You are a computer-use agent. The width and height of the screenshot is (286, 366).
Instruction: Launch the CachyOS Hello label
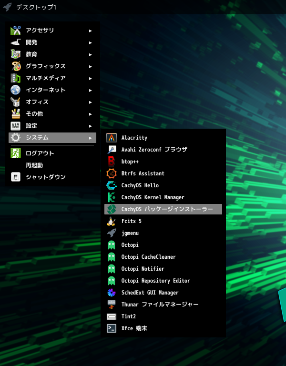[x=140, y=185]
